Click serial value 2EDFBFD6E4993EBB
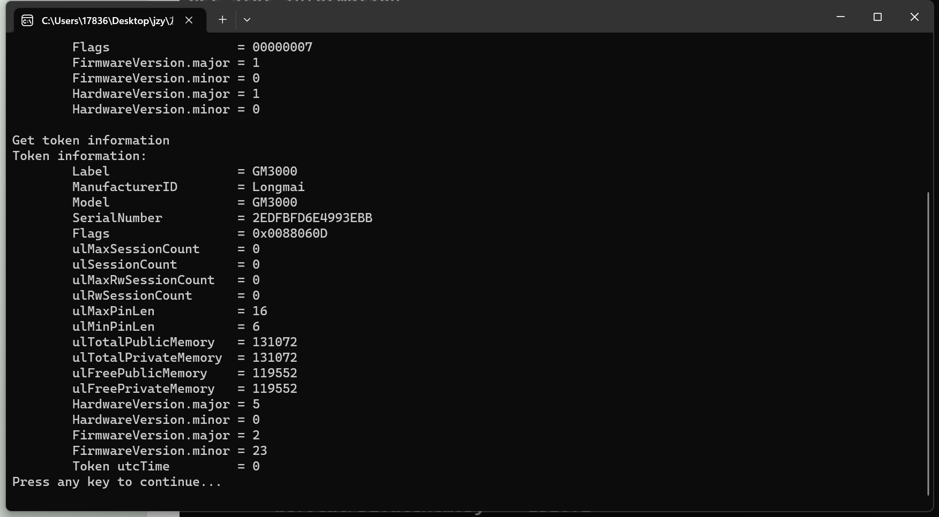The height and width of the screenshot is (517, 939). point(312,218)
